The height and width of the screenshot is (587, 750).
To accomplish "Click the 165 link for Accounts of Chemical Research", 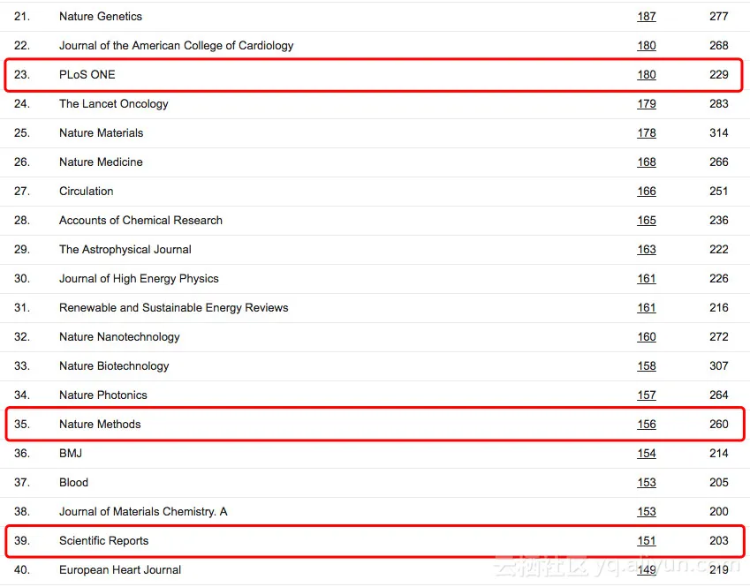I will coord(647,221).
